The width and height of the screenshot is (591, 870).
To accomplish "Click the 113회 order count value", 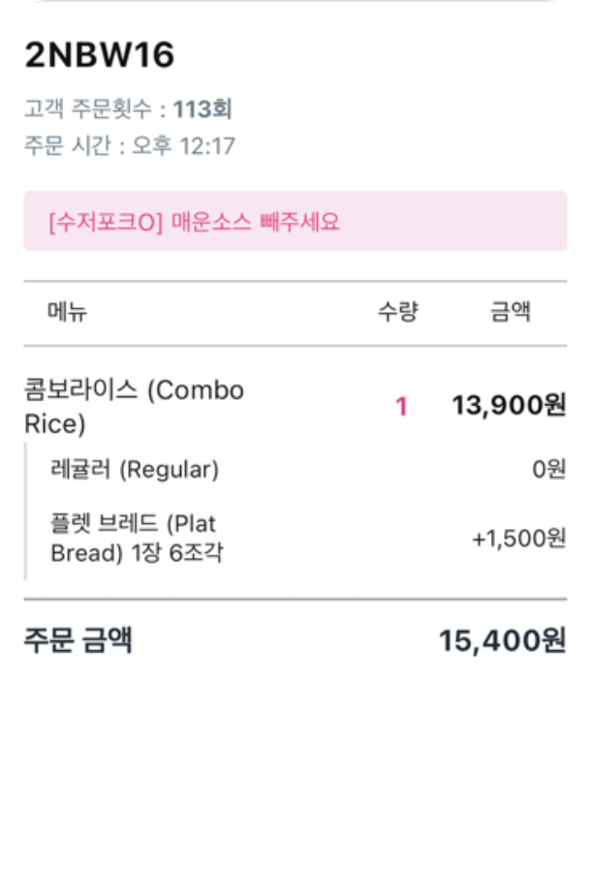I will [x=202, y=109].
